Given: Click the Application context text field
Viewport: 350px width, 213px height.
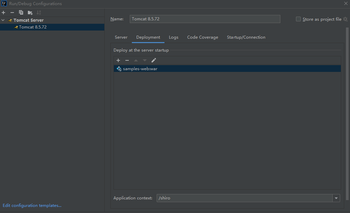Looking at the screenshot, I should click(x=245, y=198).
